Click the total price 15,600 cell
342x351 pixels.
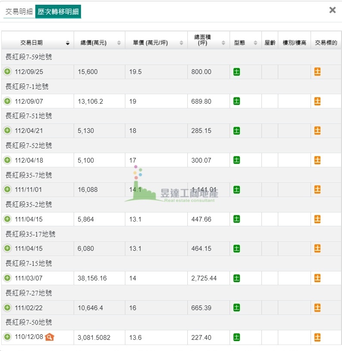(99, 72)
